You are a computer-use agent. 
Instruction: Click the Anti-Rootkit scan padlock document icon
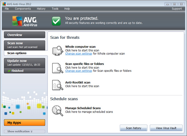pyautogui.click(x=58, y=85)
